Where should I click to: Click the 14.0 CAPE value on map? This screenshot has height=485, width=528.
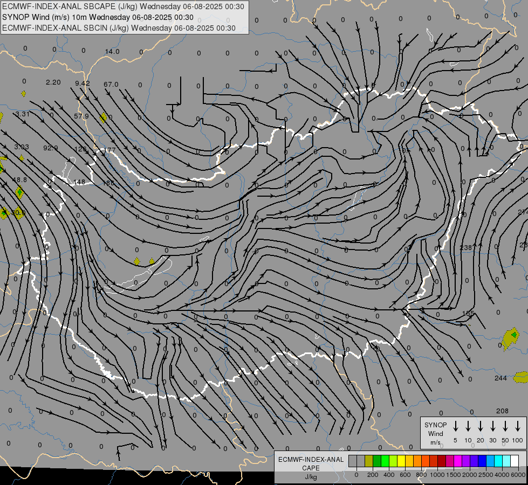pos(112,52)
